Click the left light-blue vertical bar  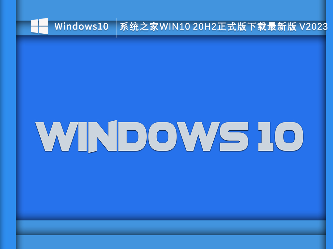[8, 130]
